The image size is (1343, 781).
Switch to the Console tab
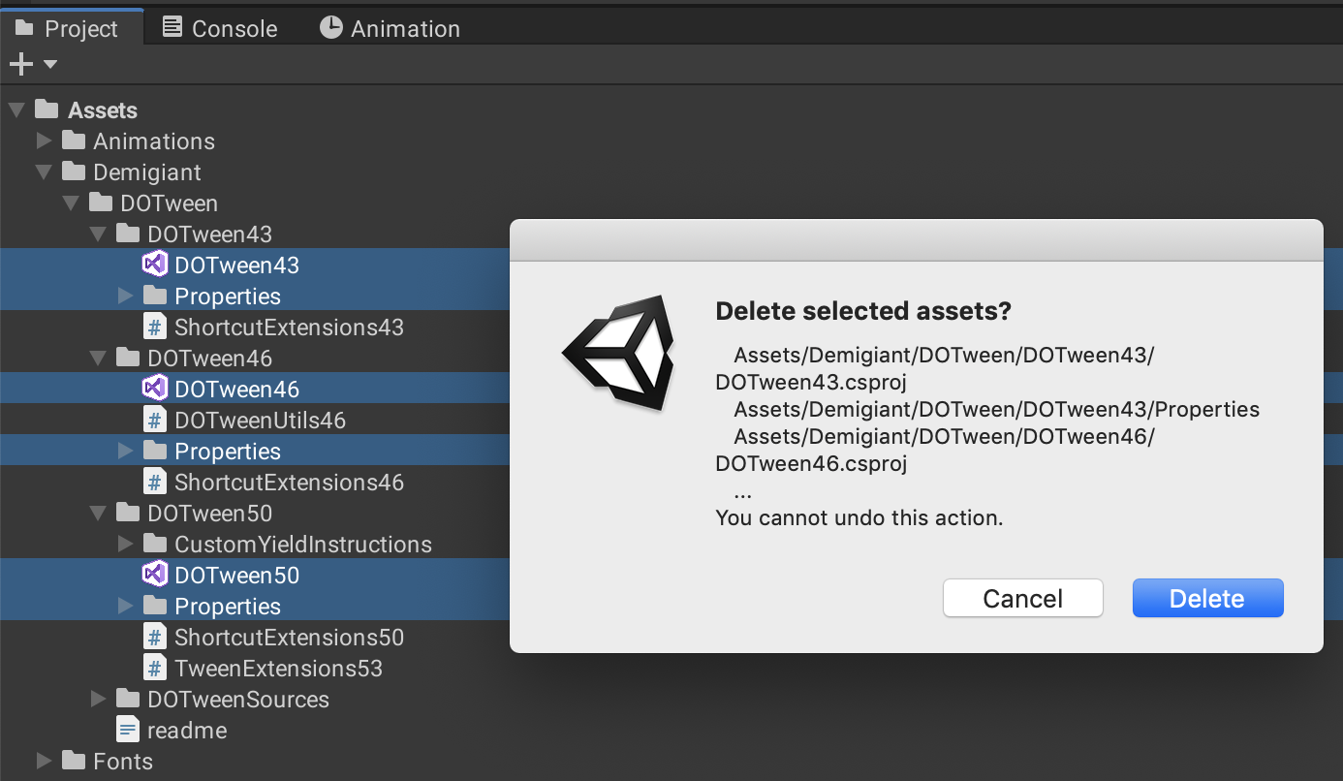(x=220, y=28)
